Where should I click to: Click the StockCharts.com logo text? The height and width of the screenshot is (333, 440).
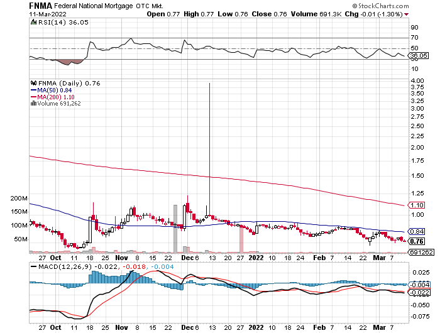[x=380, y=6]
